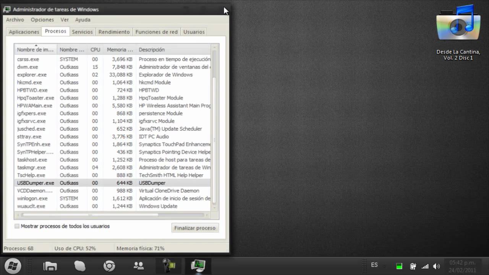Select the USBDumper.exe process row

pyautogui.click(x=113, y=183)
